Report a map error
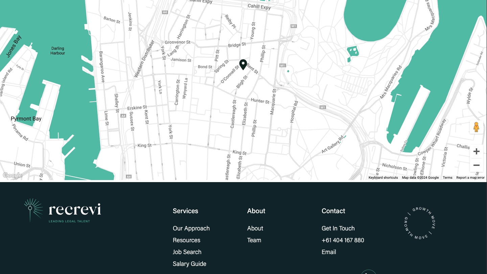Image resolution: width=487 pixels, height=274 pixels. coord(470,178)
